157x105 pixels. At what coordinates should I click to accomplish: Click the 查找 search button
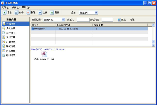click(122, 20)
